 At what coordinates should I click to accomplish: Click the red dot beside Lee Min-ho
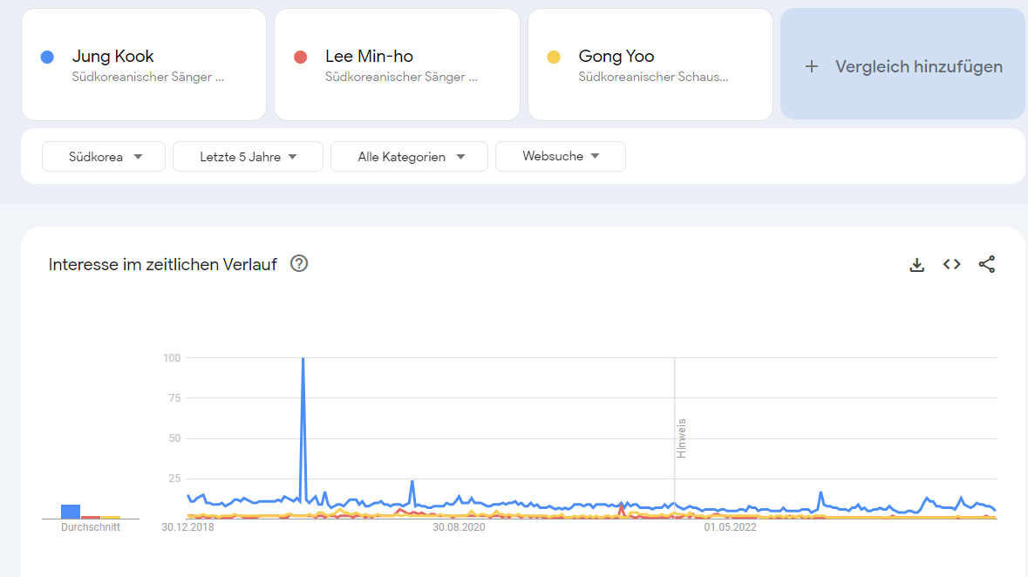tap(301, 57)
